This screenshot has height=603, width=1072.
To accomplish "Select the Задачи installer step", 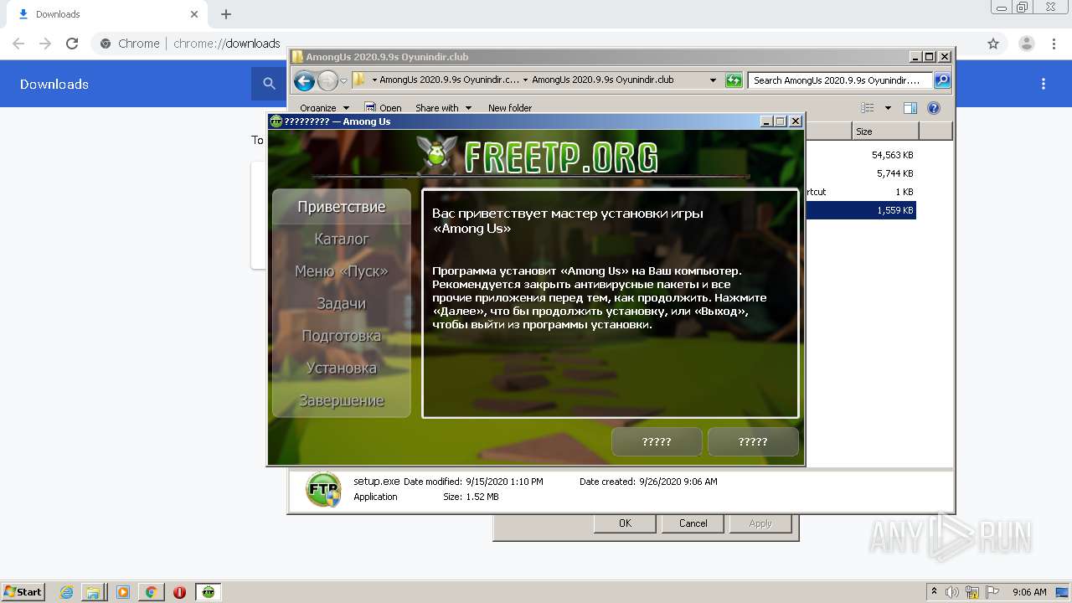I will pos(342,304).
